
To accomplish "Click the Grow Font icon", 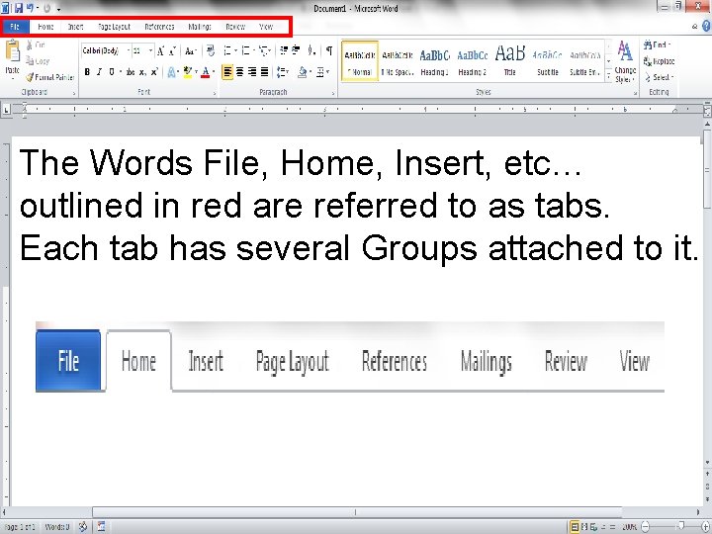I will [x=160, y=51].
